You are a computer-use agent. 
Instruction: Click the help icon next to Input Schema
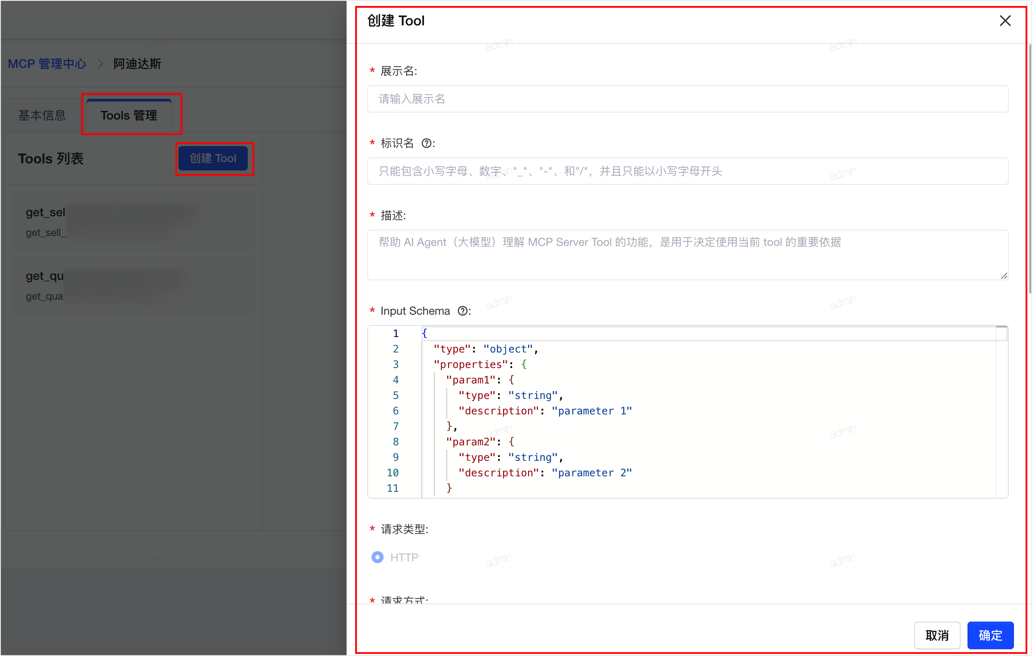[x=462, y=311]
